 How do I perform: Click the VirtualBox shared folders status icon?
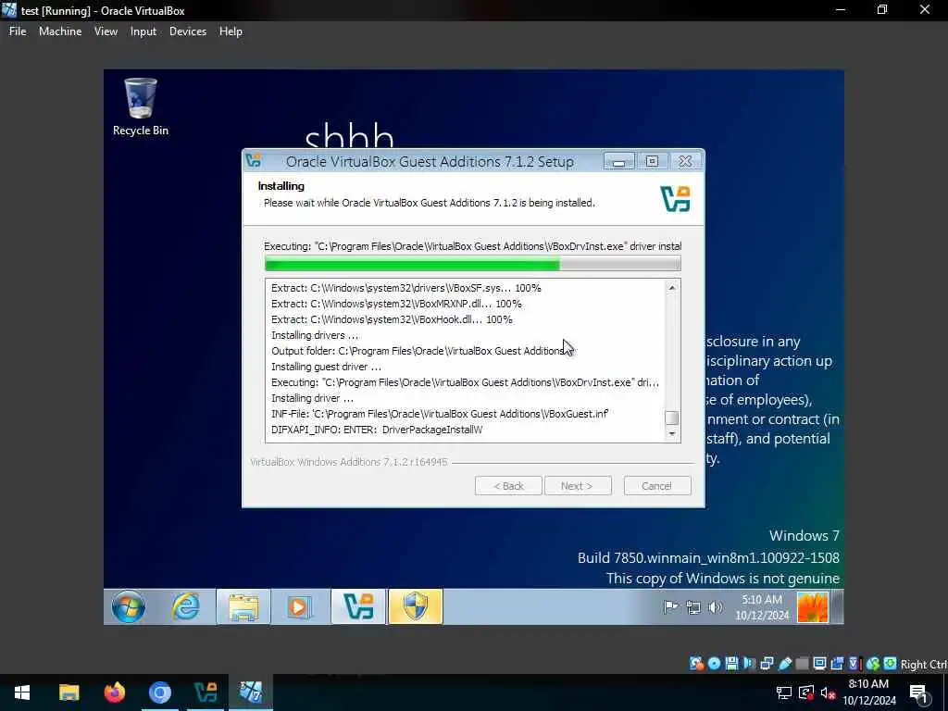(803, 664)
